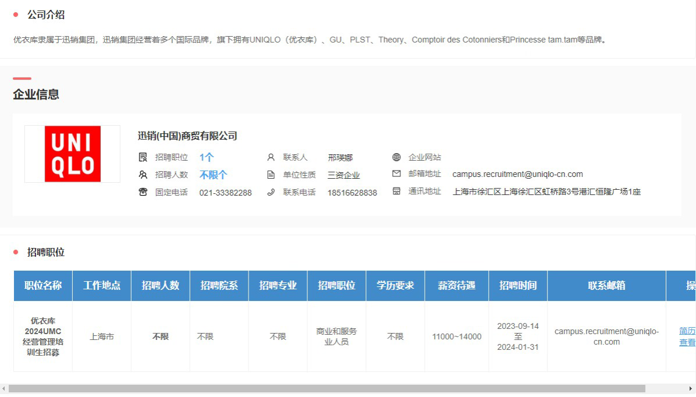Screen dimensions: 696x397
Task: Click the job title 优衣库2024UMC经营管理培训生招募
Action: (43, 336)
